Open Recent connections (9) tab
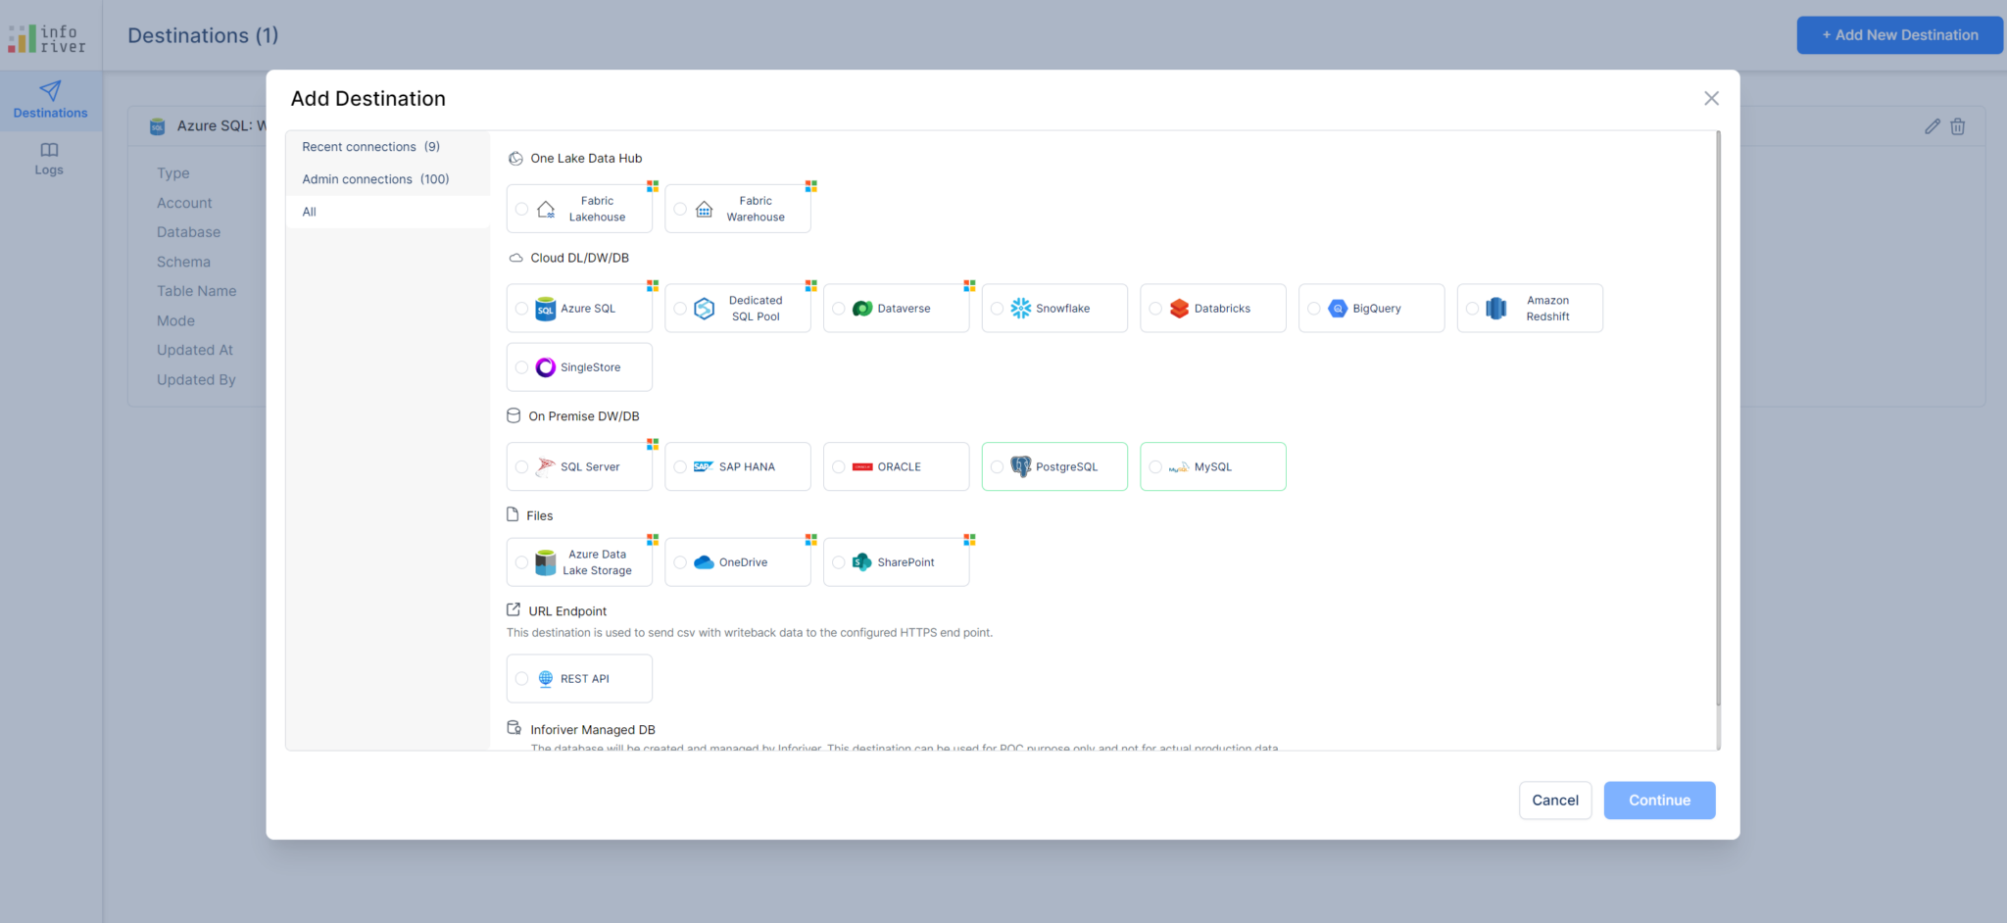This screenshot has width=2007, height=923. (370, 147)
